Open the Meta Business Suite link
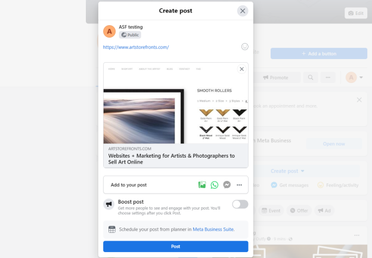 213,229
